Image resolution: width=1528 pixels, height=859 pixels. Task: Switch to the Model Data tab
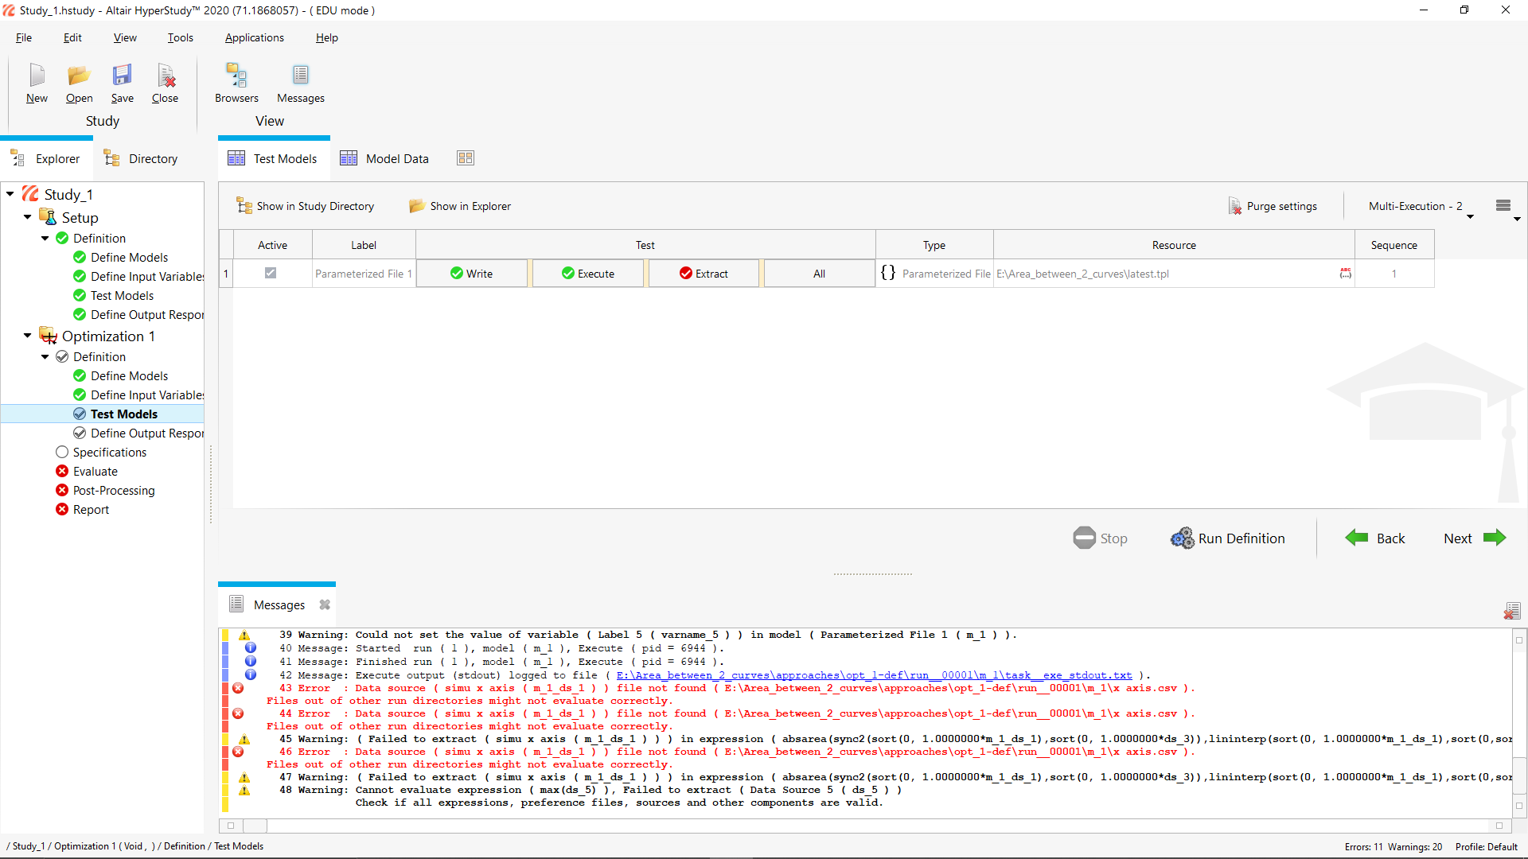[384, 158]
